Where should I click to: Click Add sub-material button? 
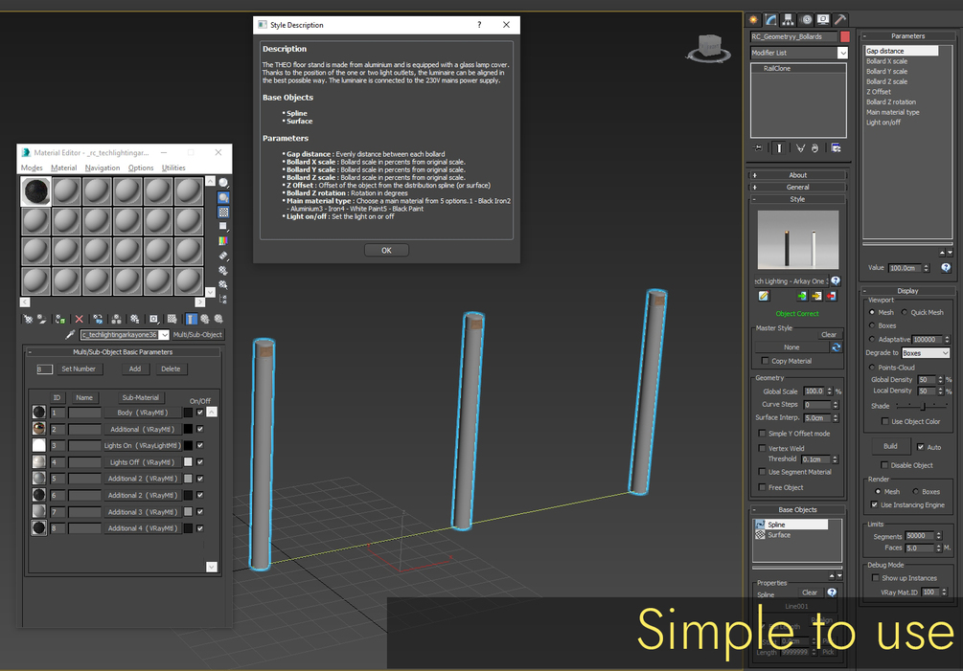(x=135, y=369)
